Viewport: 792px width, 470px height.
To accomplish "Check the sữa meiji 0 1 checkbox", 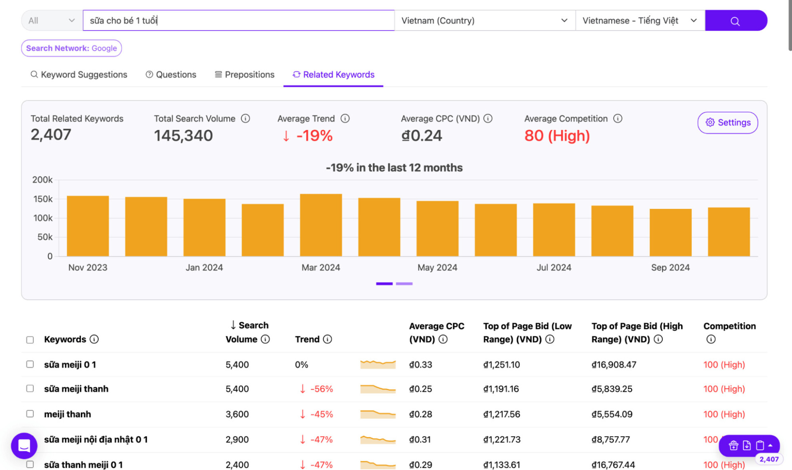I will click(31, 364).
